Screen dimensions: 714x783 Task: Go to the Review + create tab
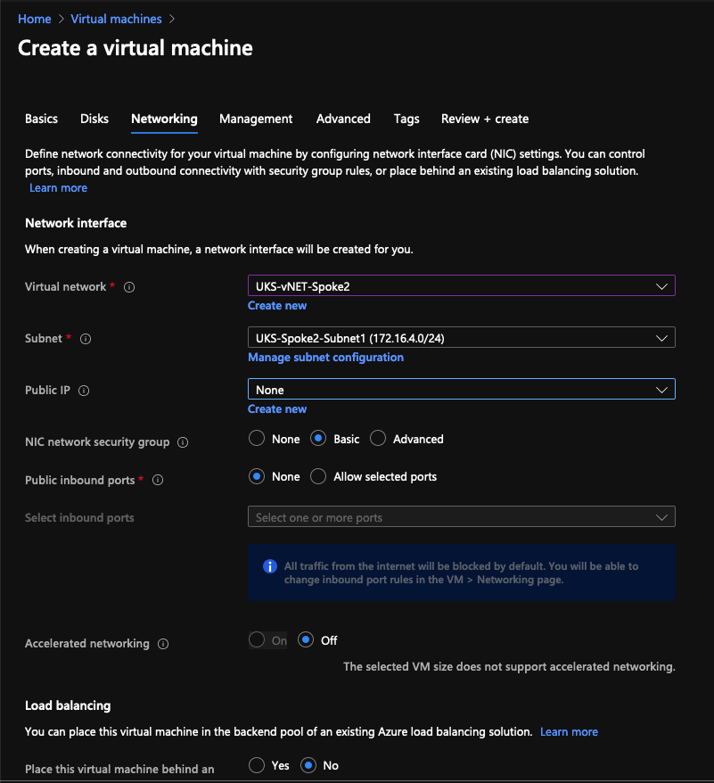pyautogui.click(x=485, y=119)
